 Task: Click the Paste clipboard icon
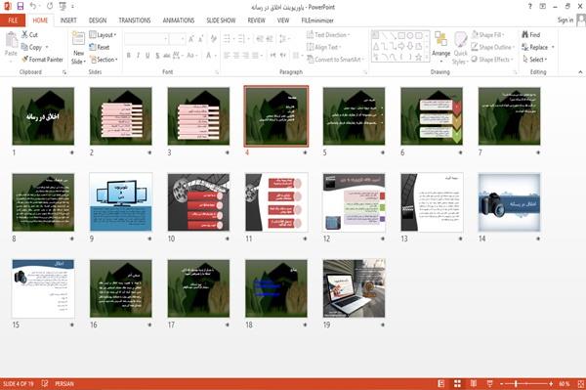coord(11,40)
